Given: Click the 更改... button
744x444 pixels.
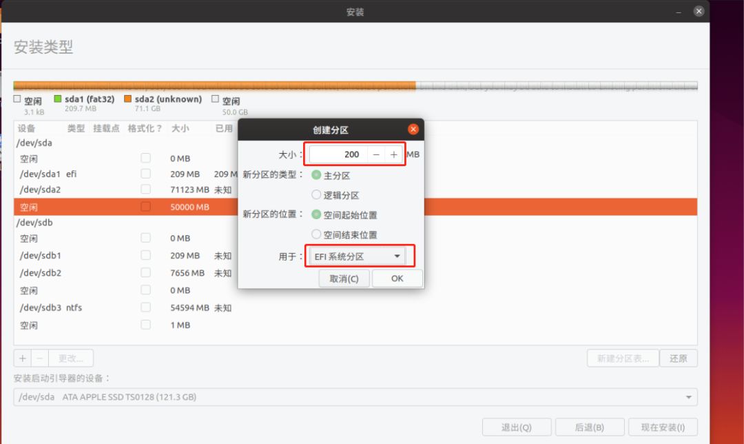Looking at the screenshot, I should [71, 358].
